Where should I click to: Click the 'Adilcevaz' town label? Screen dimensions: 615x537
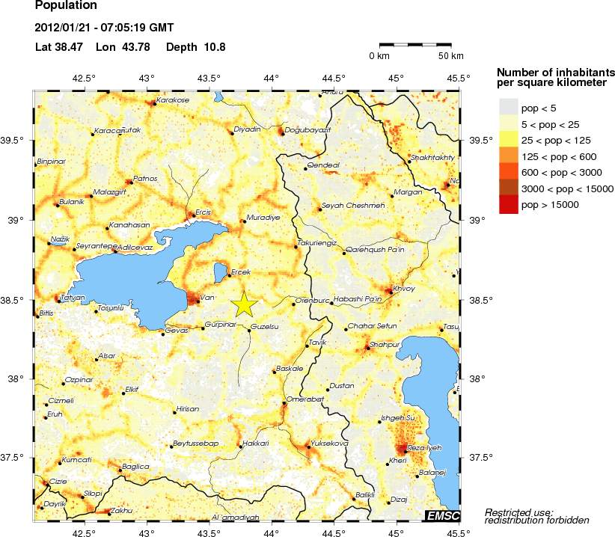pyautogui.click(x=135, y=248)
